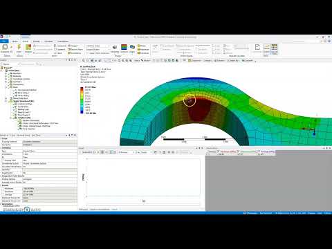Click the Coordinate System value in Details

(x=50, y=163)
